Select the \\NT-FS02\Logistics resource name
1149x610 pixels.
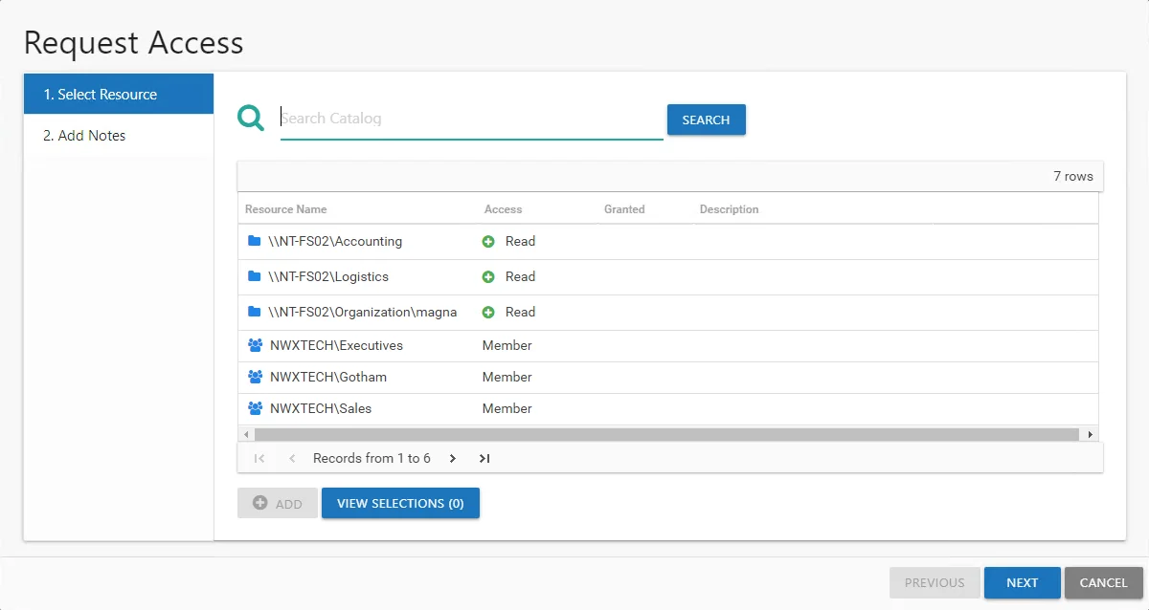click(x=328, y=276)
